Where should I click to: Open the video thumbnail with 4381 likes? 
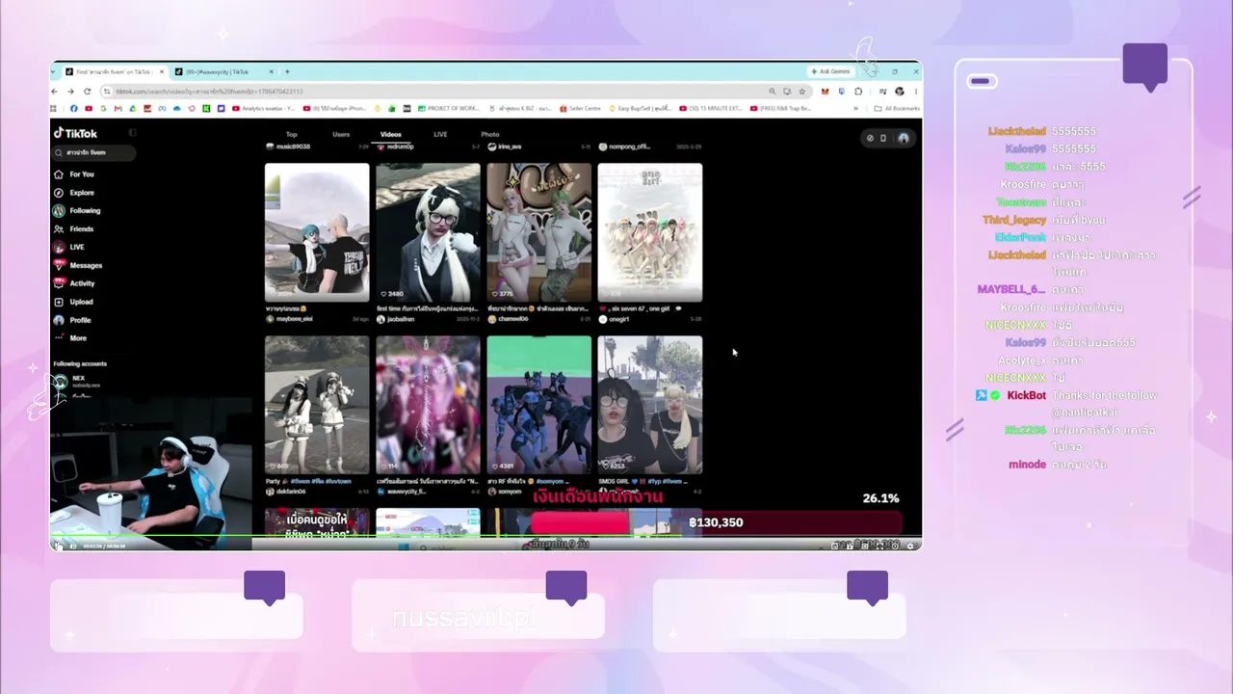(538, 405)
